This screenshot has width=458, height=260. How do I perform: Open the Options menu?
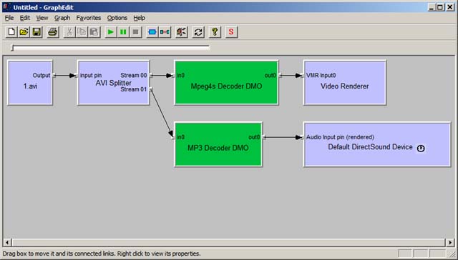click(x=117, y=18)
